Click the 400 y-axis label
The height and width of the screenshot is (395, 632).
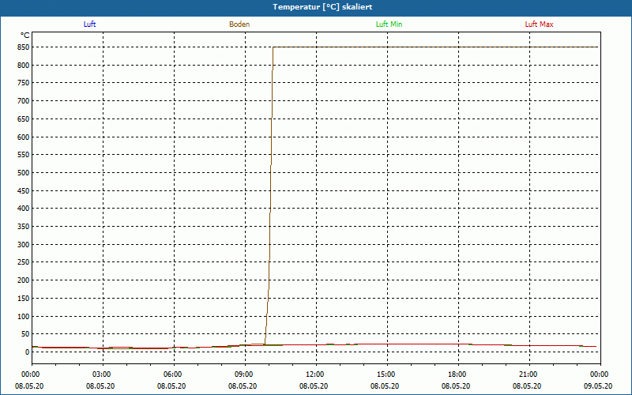pyautogui.click(x=24, y=209)
